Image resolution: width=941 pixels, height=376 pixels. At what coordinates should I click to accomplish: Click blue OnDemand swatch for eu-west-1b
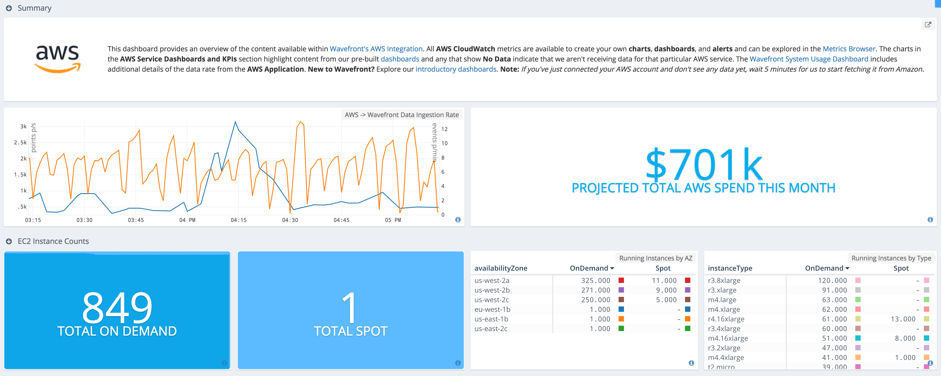[621, 309]
